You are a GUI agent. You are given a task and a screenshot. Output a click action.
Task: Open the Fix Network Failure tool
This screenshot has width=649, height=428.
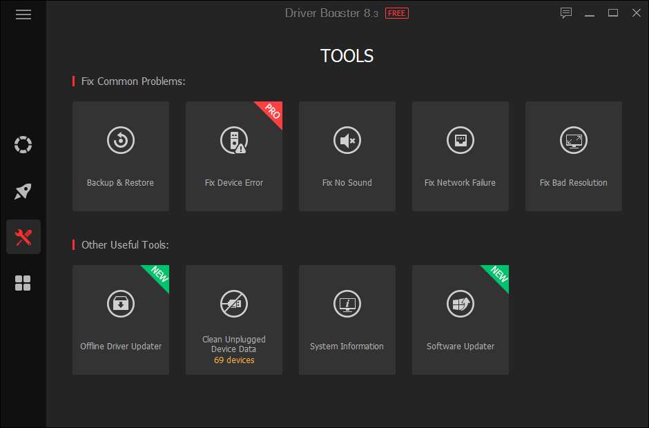pyautogui.click(x=460, y=156)
